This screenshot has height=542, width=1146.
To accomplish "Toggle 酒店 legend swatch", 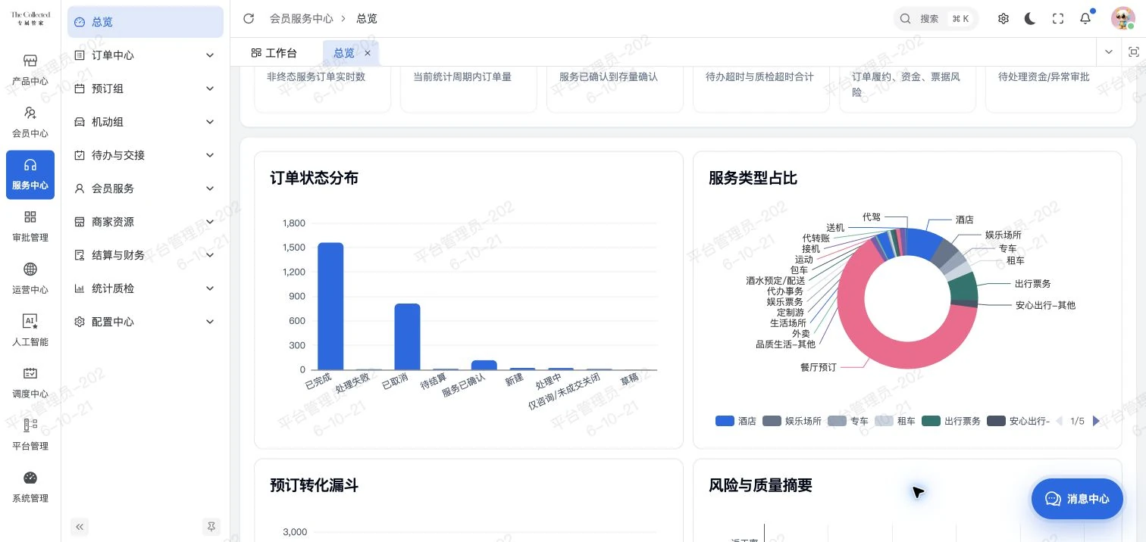I will [725, 421].
